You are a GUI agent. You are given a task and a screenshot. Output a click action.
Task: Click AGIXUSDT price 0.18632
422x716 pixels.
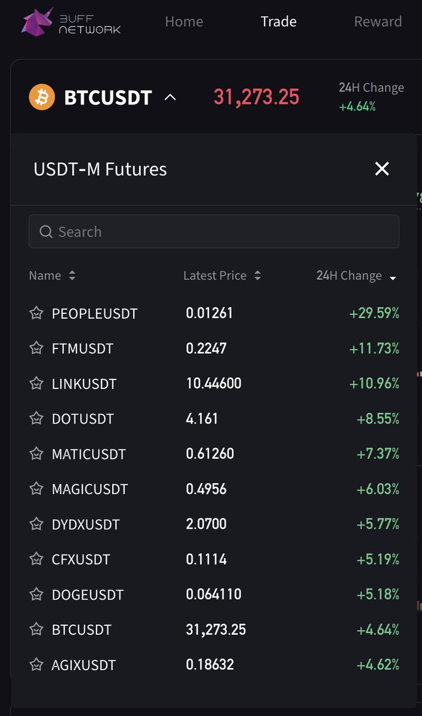(210, 664)
